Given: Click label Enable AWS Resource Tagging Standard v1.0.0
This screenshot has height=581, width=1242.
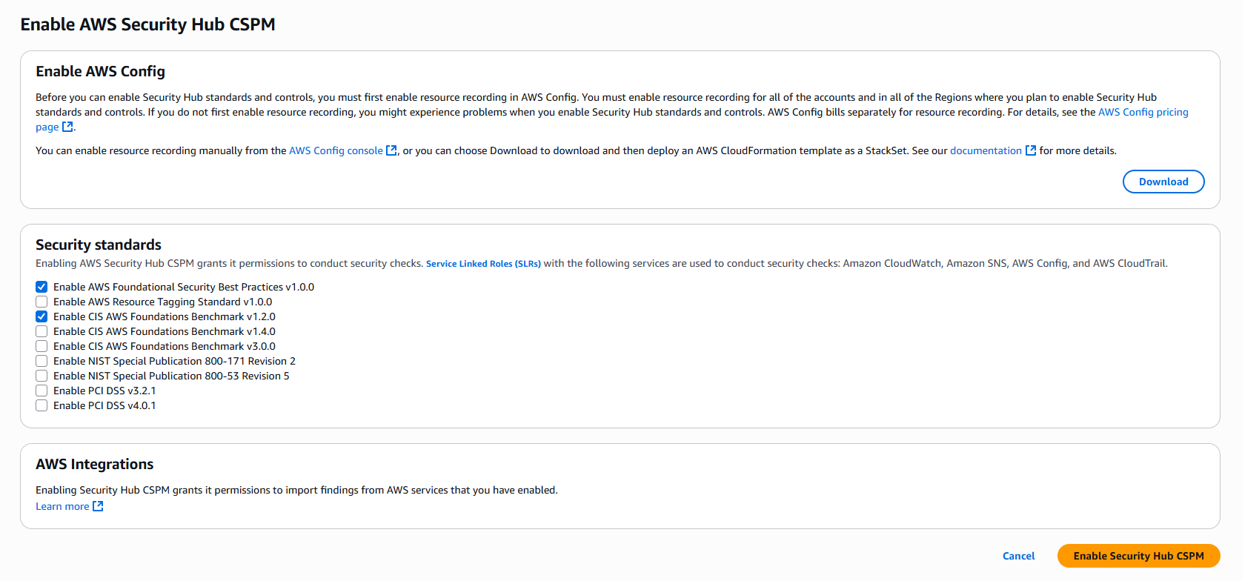Looking at the screenshot, I should point(162,302).
